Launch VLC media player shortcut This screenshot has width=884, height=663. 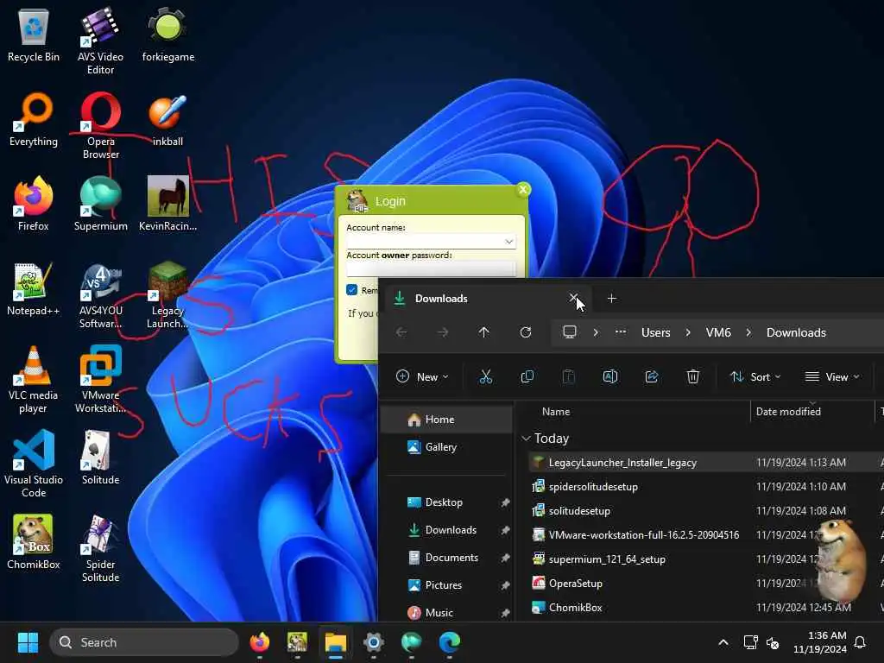click(34, 380)
